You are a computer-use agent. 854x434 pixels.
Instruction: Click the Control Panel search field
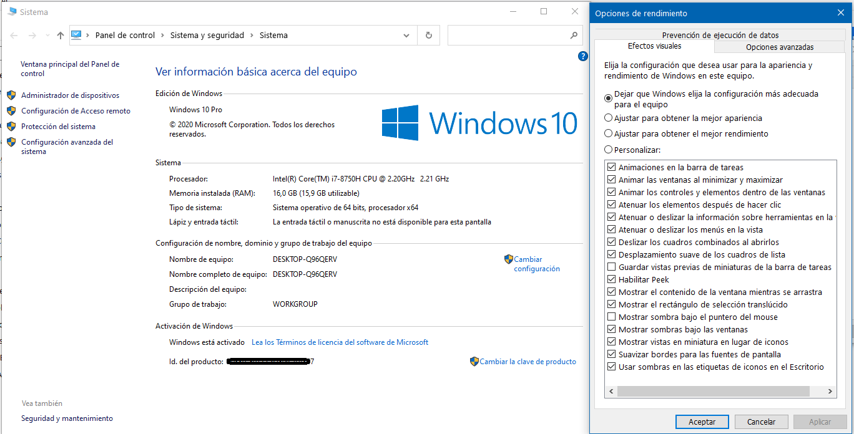pyautogui.click(x=515, y=36)
